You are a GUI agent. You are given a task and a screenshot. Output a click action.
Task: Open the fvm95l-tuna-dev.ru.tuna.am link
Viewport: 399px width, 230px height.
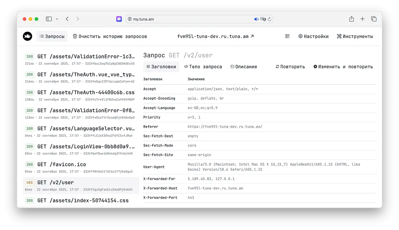point(215,36)
